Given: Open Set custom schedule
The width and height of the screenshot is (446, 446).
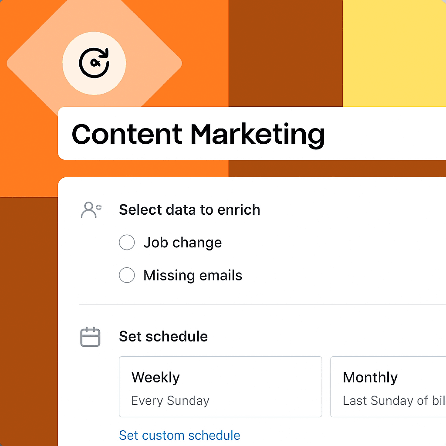Looking at the screenshot, I should [x=179, y=435].
